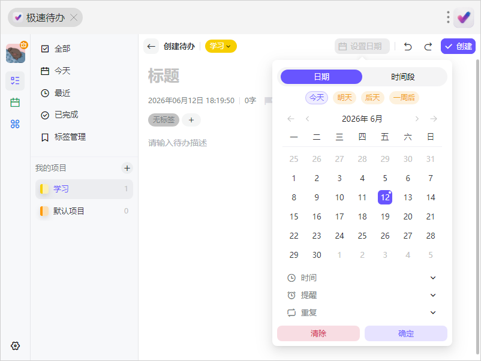Click the 清除 clear button

point(318,333)
